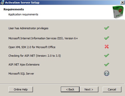Select the Open XML SDK 2.0 requirement text
The width and height of the screenshot is (125, 96).
(32, 47)
